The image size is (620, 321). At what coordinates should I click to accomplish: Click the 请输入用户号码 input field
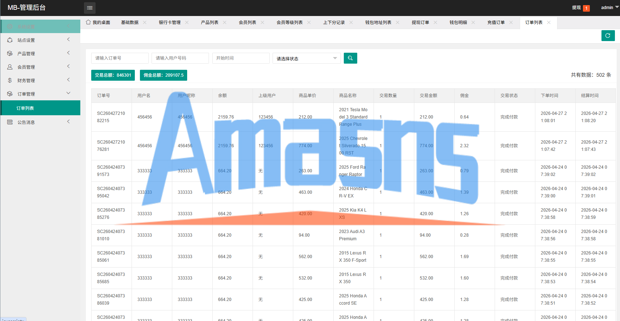180,58
